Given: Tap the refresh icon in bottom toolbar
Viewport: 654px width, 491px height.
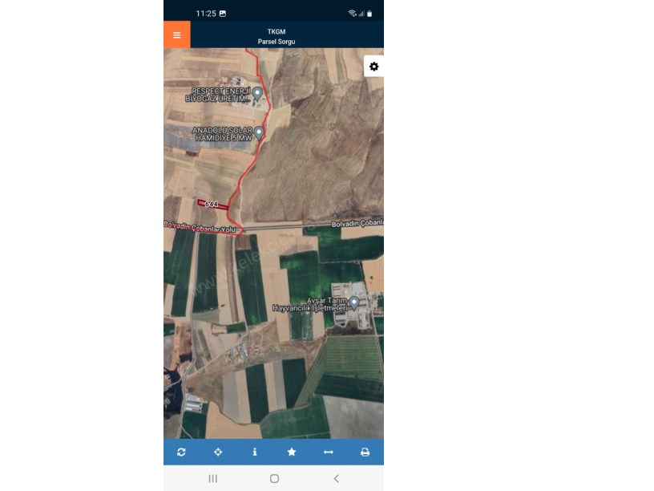Looking at the screenshot, I should pyautogui.click(x=181, y=452).
